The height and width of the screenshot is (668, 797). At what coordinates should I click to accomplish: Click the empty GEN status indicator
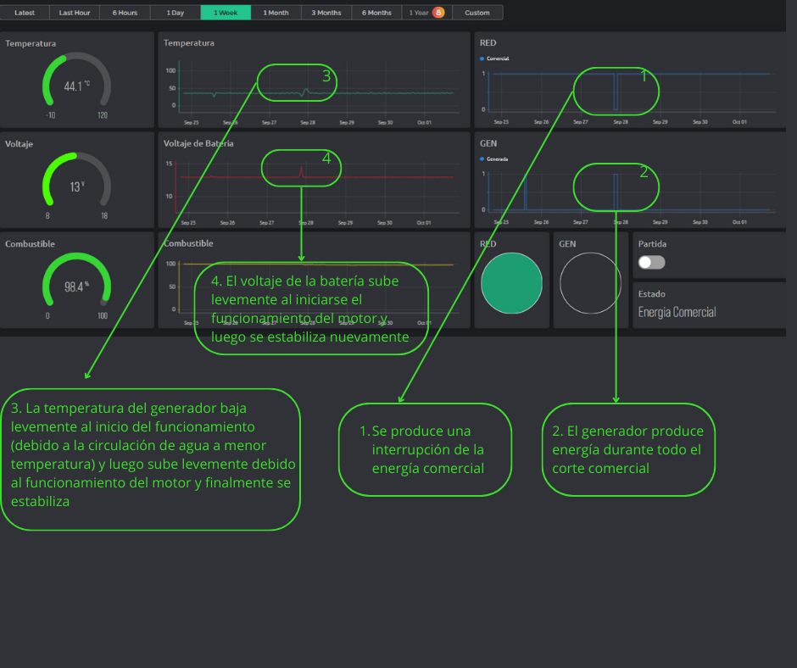[x=590, y=283]
